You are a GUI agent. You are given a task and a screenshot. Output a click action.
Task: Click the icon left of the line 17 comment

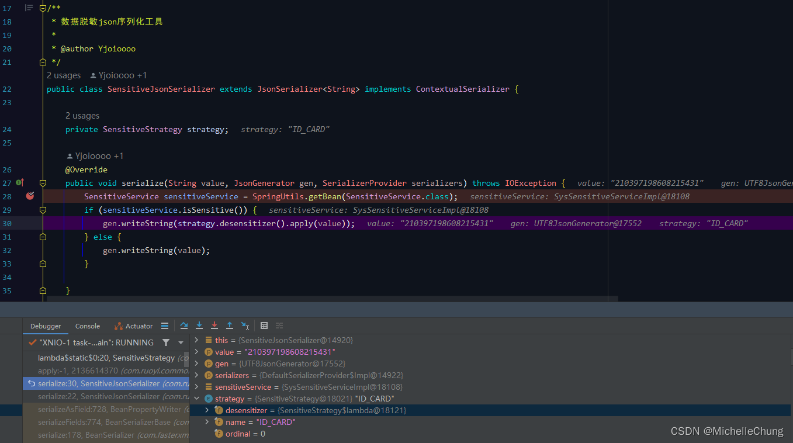click(x=29, y=8)
